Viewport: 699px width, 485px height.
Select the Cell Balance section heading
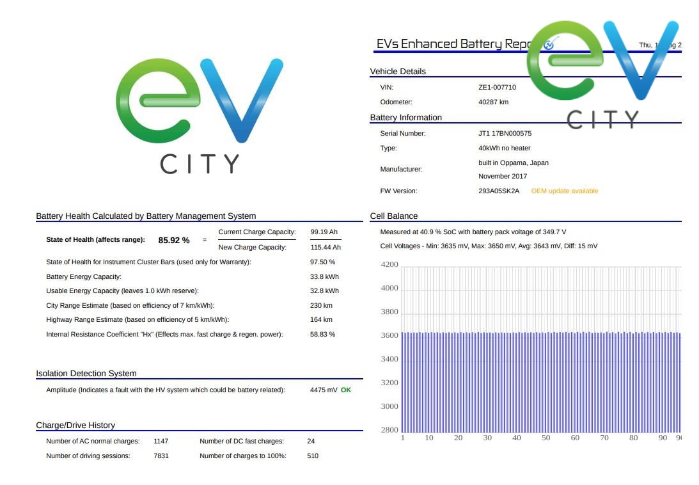tap(393, 216)
